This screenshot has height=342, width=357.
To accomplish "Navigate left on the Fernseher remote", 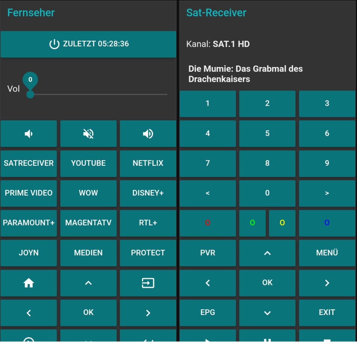I will click(x=29, y=313).
